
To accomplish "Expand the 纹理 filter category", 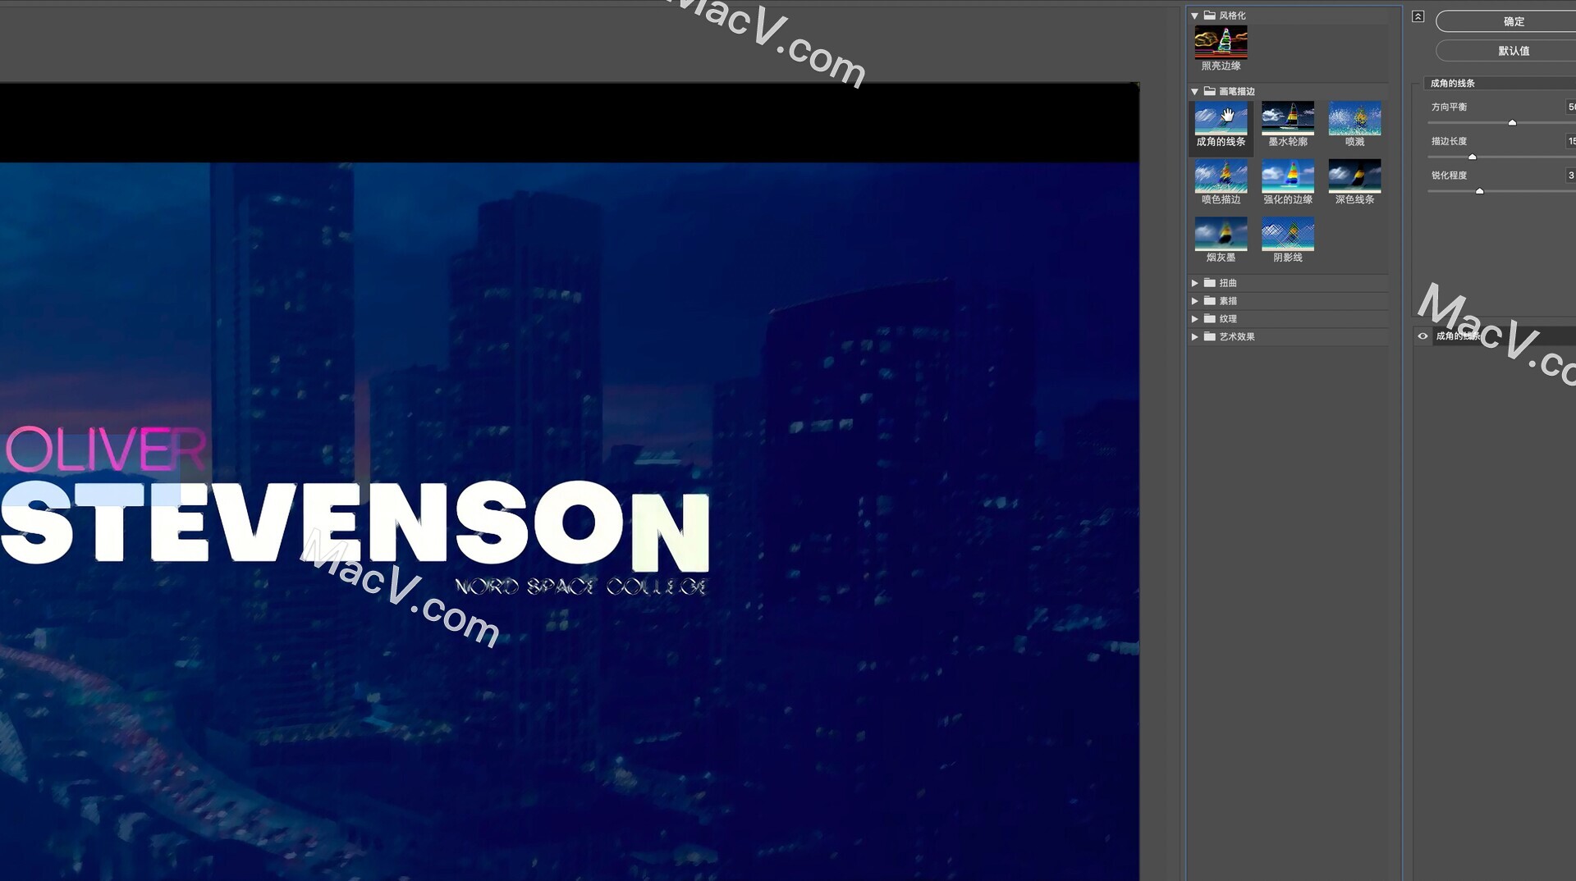I will (1195, 318).
